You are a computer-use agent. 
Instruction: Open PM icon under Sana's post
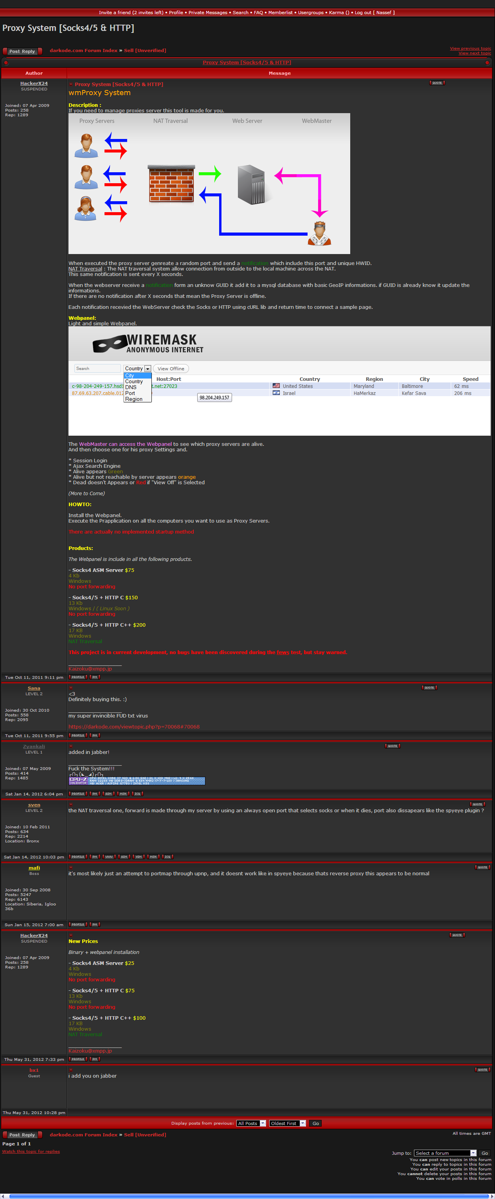(x=95, y=736)
